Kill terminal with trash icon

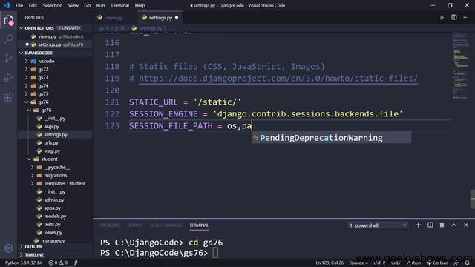click(x=442, y=225)
